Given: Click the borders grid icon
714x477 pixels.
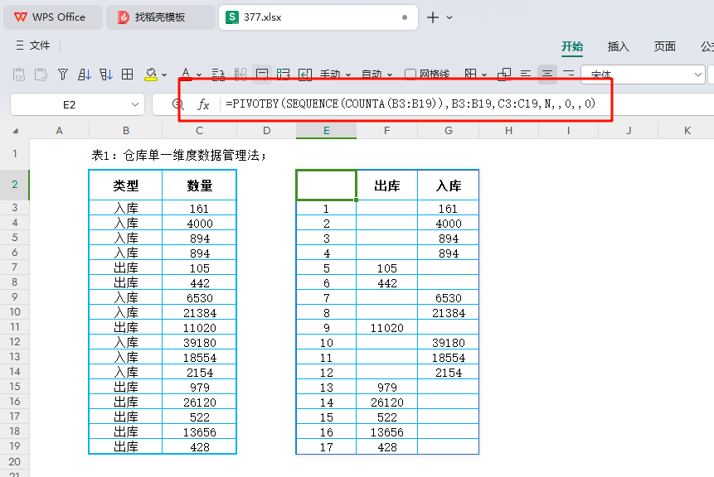Looking at the screenshot, I should (x=471, y=75).
